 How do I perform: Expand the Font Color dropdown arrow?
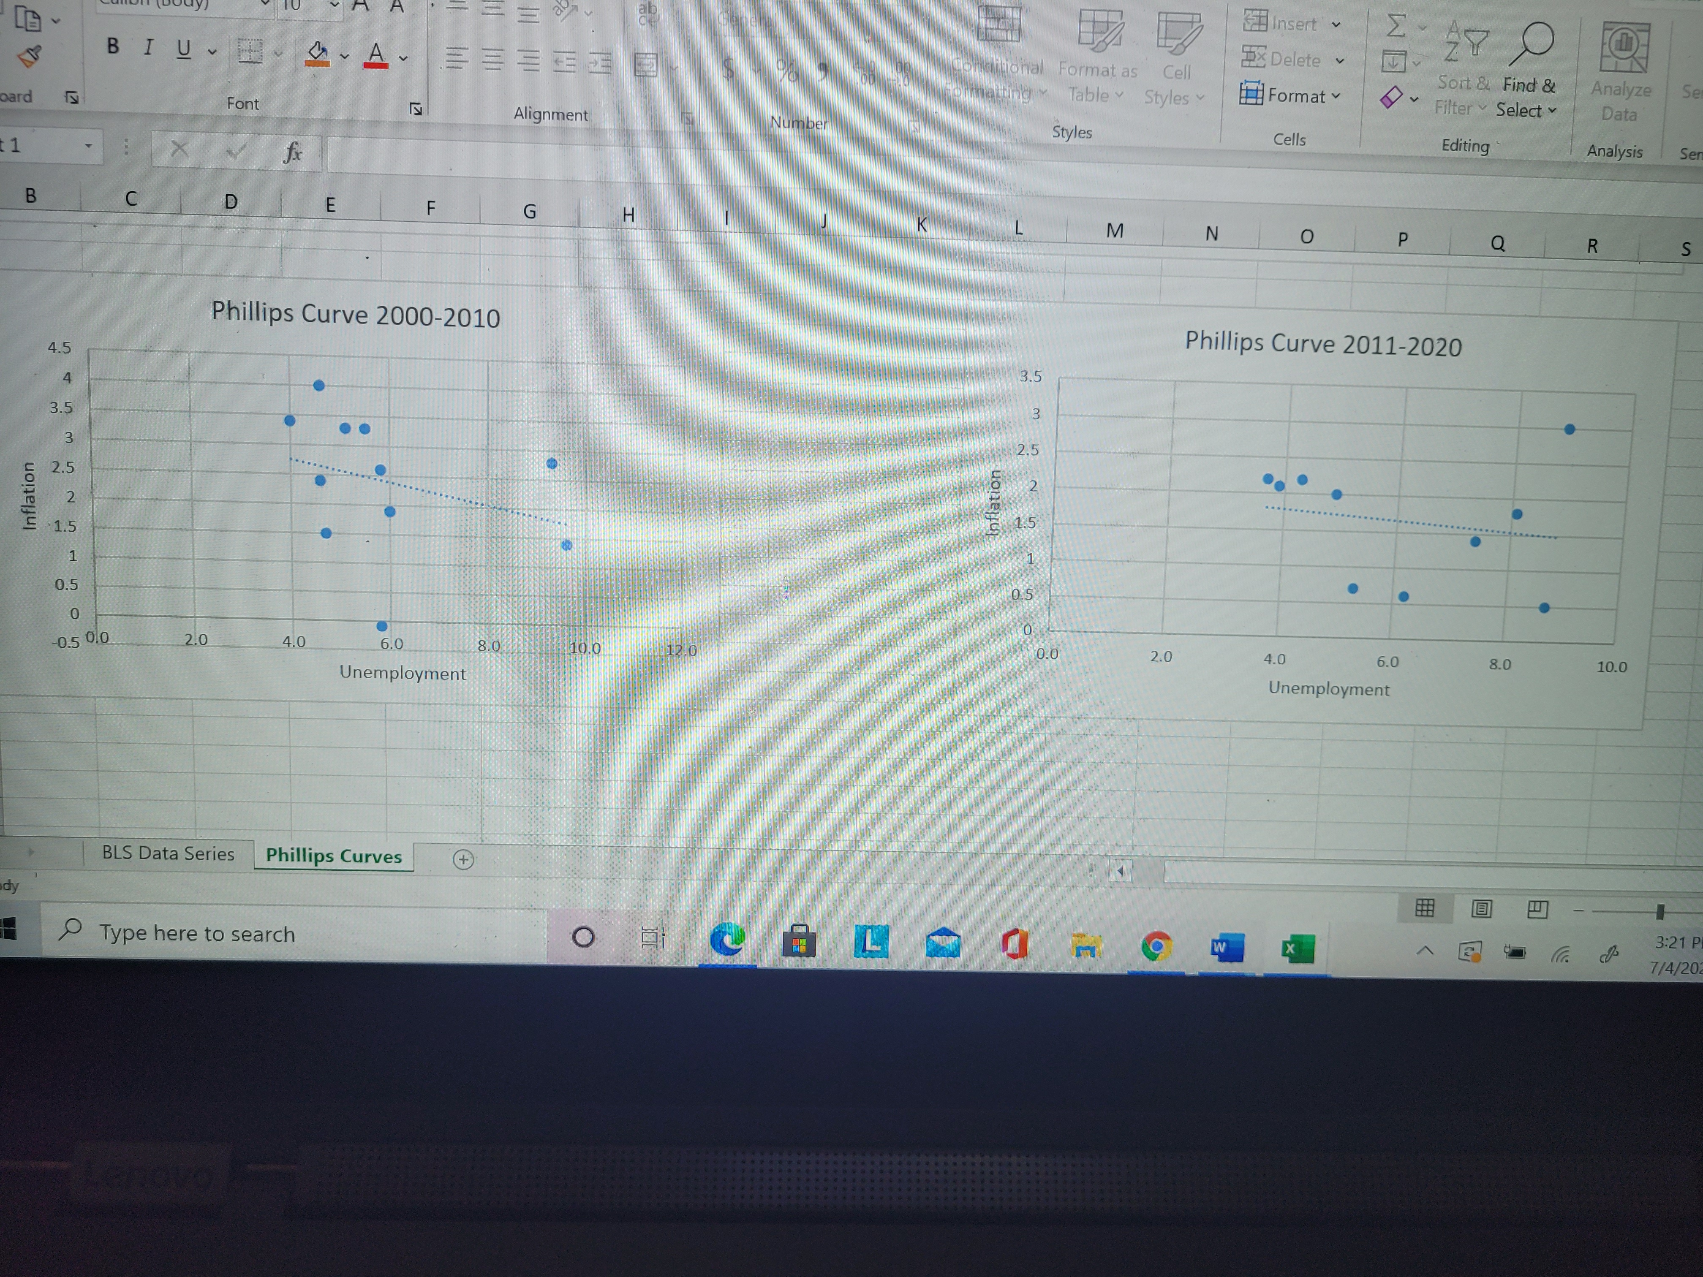[403, 59]
